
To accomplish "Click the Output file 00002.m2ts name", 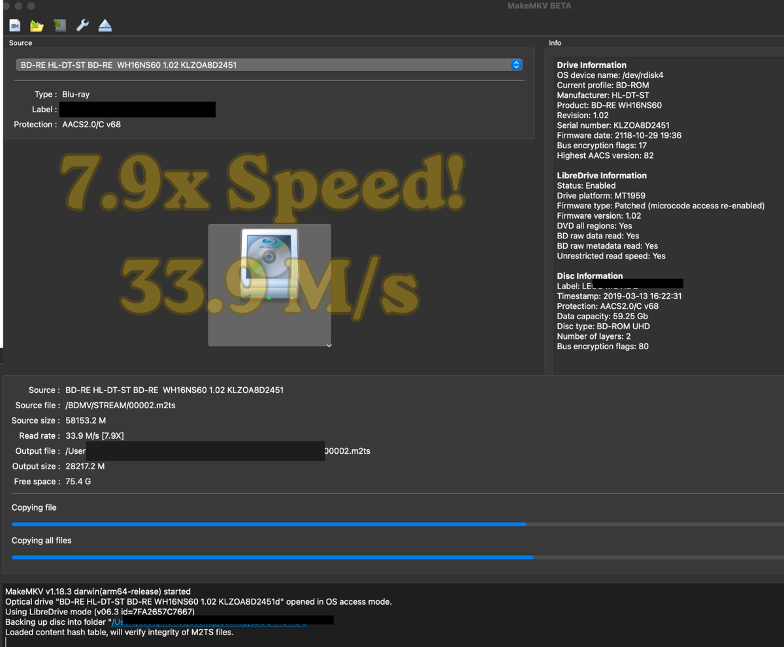I will click(348, 451).
